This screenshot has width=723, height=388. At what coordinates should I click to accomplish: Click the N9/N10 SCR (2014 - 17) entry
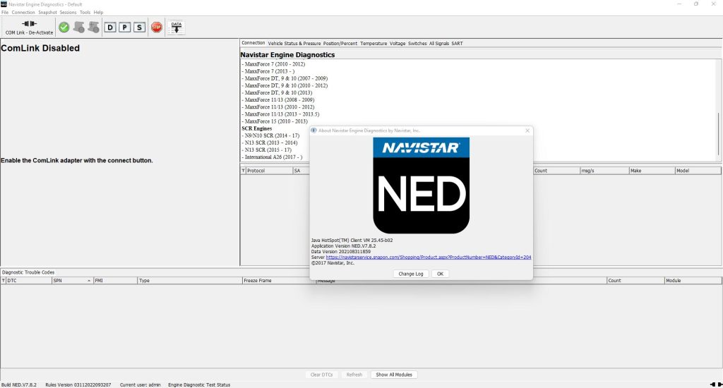[272, 135]
